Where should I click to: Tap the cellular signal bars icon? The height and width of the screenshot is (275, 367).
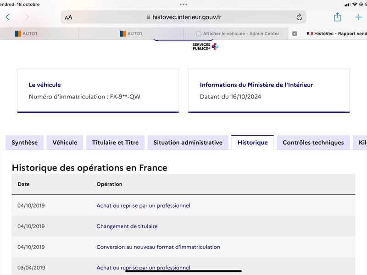[347, 5]
